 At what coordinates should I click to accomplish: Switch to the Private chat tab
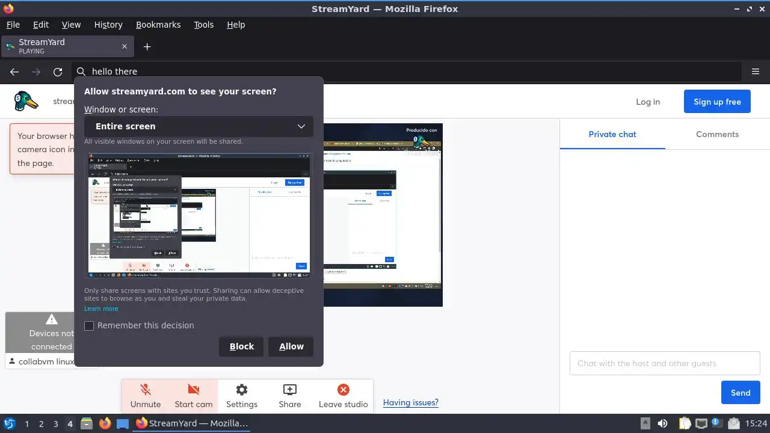point(612,134)
